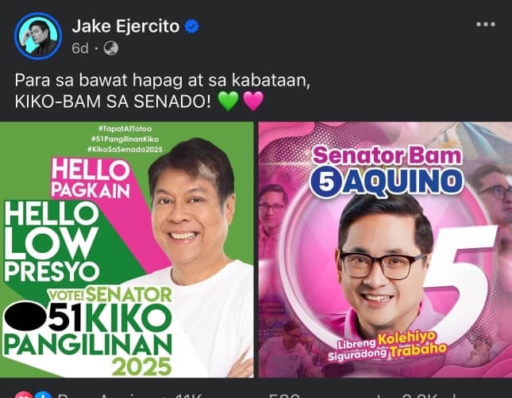Open Jake Ejercito's profile picture
Viewport: 512px width, 398px height.
(38, 36)
